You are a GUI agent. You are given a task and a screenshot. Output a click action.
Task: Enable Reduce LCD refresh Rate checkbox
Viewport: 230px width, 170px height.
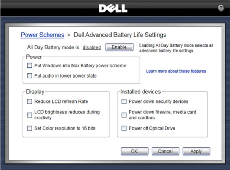tap(30, 101)
